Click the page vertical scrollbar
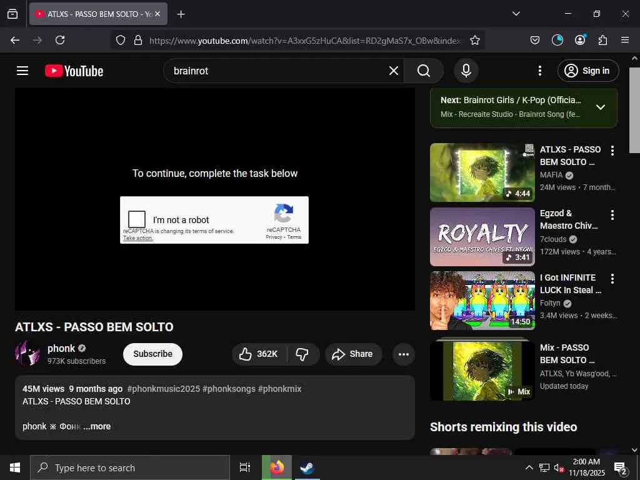640x480 pixels. (x=634, y=110)
